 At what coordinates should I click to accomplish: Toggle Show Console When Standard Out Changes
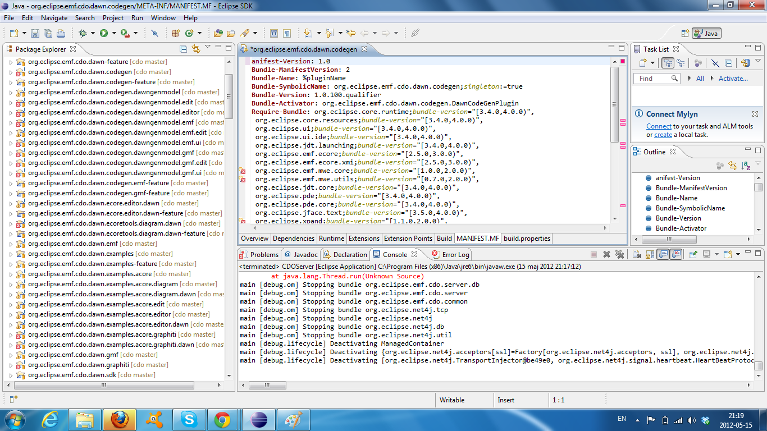[664, 254]
